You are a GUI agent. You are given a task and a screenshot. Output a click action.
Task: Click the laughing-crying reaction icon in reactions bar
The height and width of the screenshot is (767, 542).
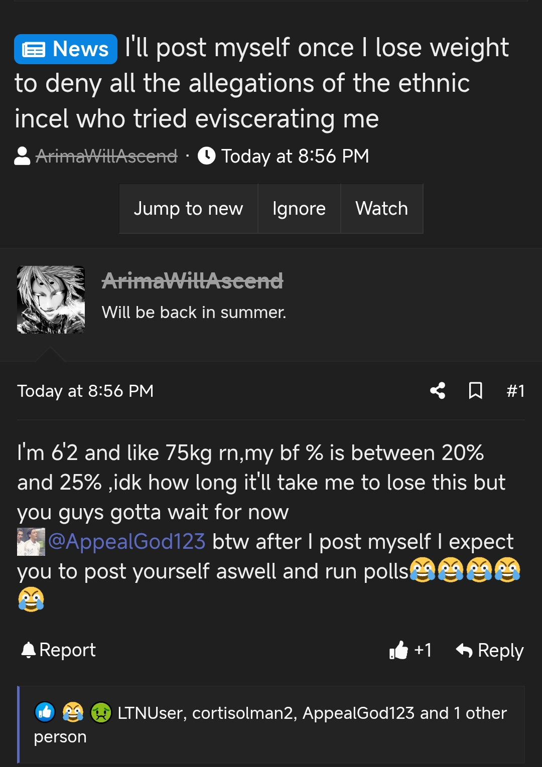73,712
